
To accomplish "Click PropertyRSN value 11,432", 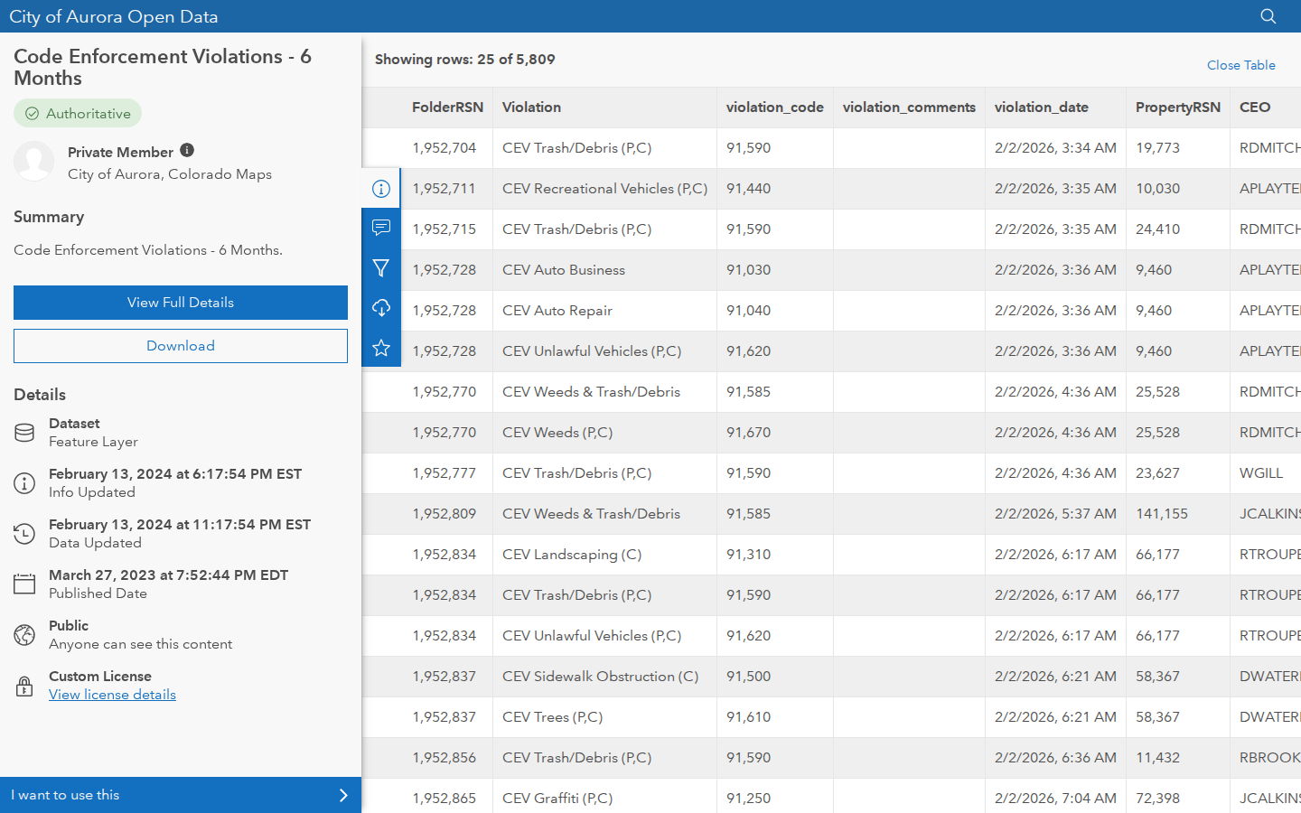I will (x=1157, y=758).
